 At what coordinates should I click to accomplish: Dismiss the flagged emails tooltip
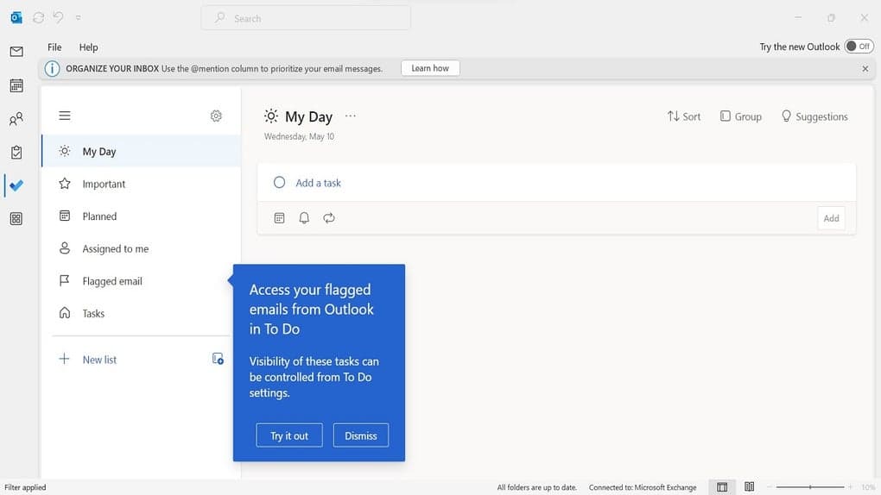click(x=361, y=435)
